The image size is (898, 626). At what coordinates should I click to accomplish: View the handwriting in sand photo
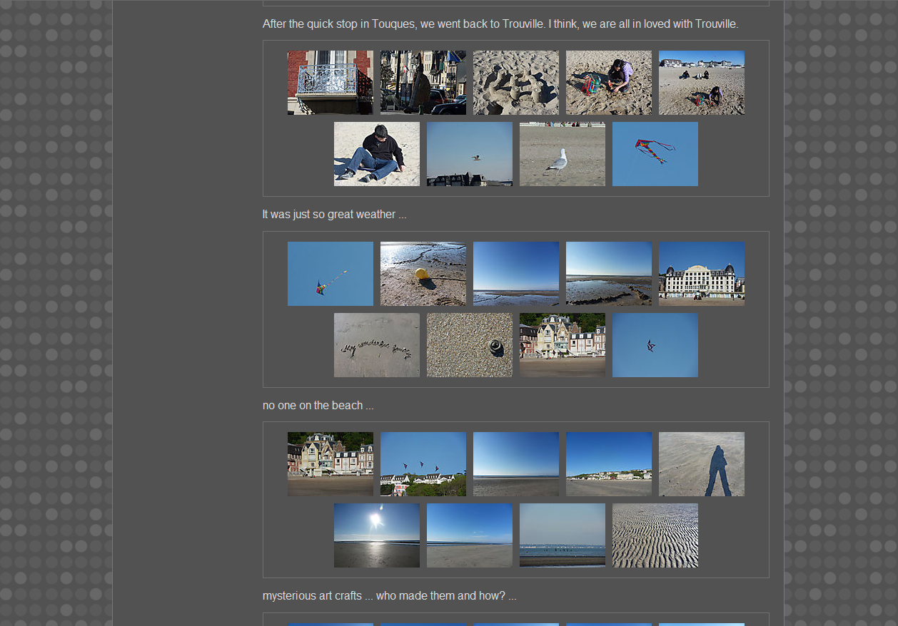pyautogui.click(x=376, y=345)
